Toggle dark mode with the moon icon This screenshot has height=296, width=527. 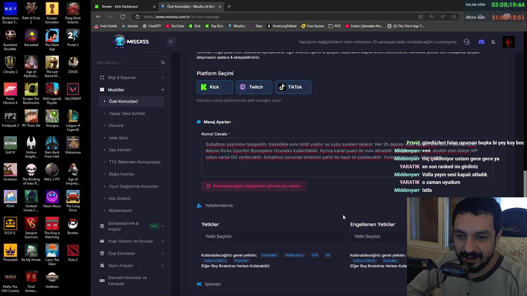(x=494, y=42)
